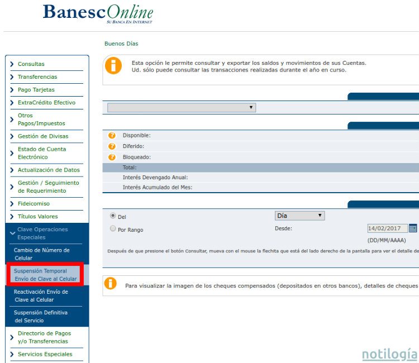Screen dimensions: 419x363
Task: Expand the Consultas chevron
Action: (12, 64)
